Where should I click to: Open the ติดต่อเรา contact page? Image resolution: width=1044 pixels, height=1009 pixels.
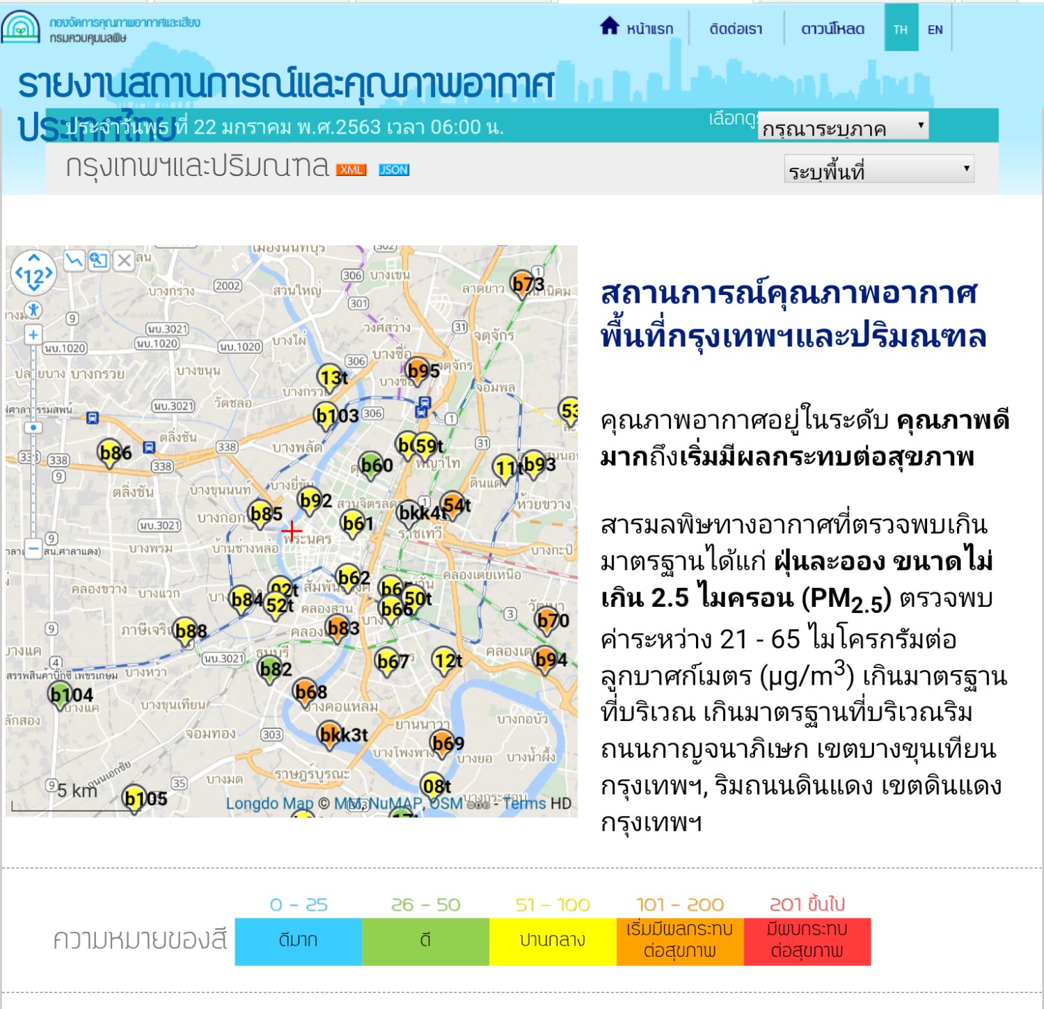[736, 29]
